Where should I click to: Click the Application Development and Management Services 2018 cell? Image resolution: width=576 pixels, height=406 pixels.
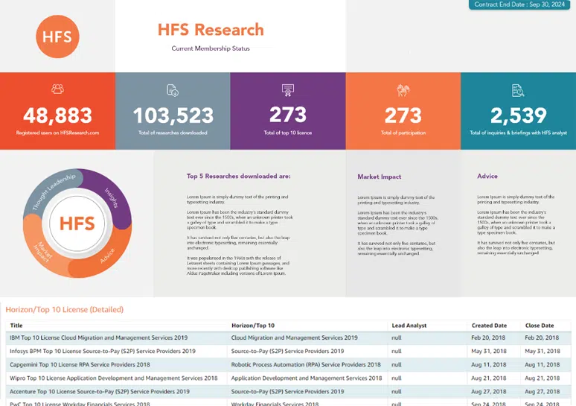point(307,378)
